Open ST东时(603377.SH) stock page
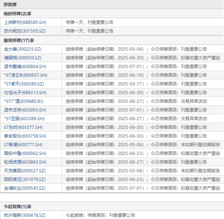The image size is (224, 219). tap(23, 127)
